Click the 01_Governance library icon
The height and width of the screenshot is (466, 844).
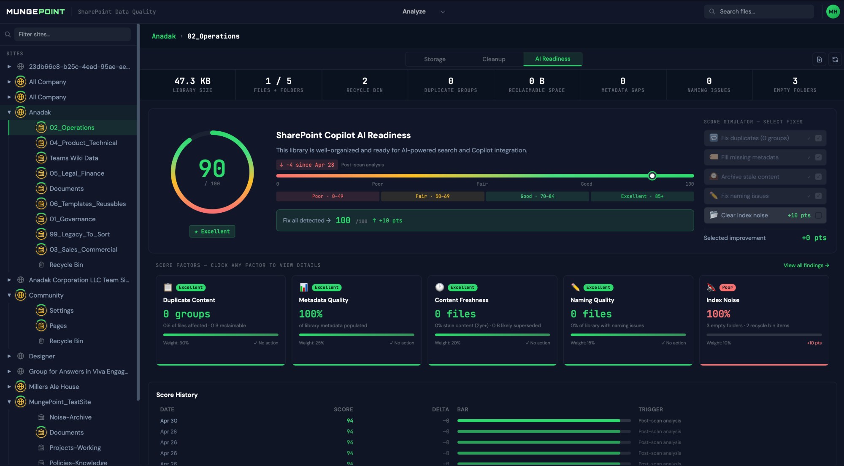coord(41,219)
